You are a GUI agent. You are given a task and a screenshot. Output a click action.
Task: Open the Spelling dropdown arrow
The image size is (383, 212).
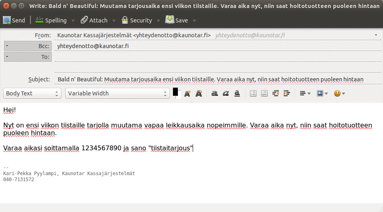pos(73,20)
